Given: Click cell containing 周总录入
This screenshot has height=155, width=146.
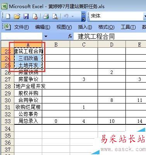Looking at the screenshot, I should [28, 121].
